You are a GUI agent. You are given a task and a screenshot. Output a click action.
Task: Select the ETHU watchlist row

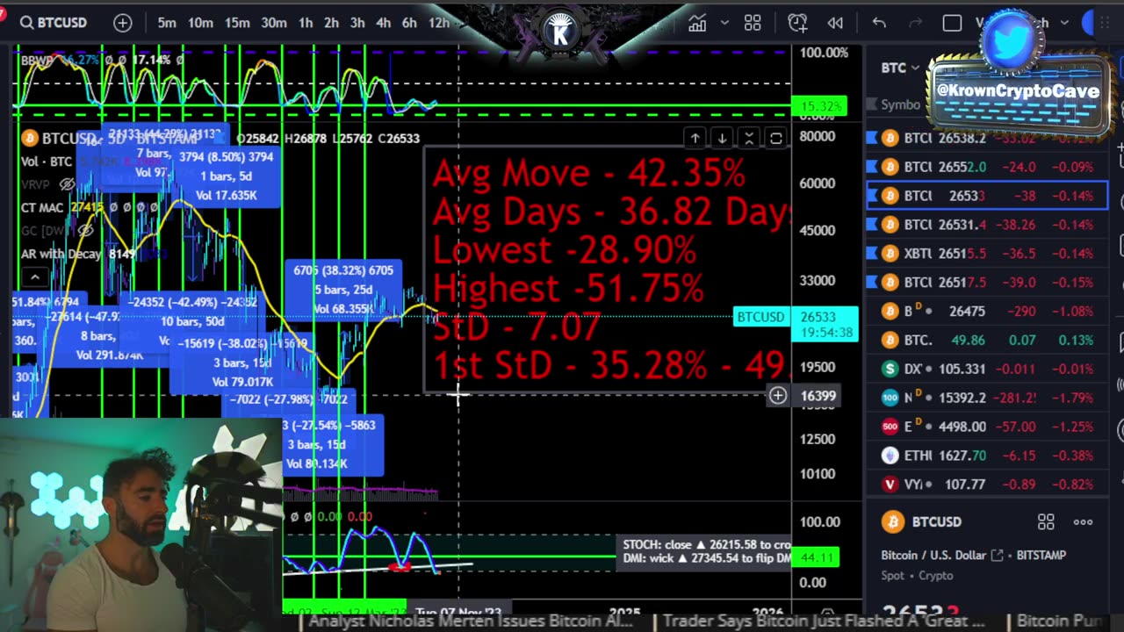pyautogui.click(x=987, y=456)
